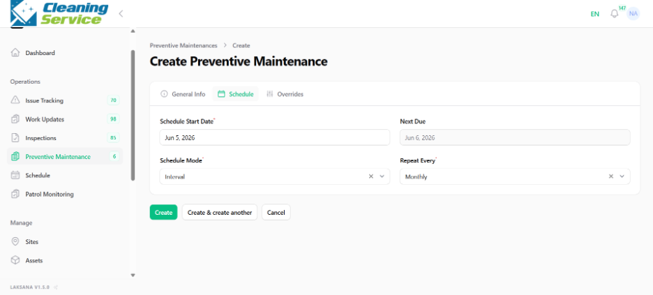Viewport: 653px width, 295px height.
Task: Click the Issue Tracking warning icon
Action: (x=15, y=100)
